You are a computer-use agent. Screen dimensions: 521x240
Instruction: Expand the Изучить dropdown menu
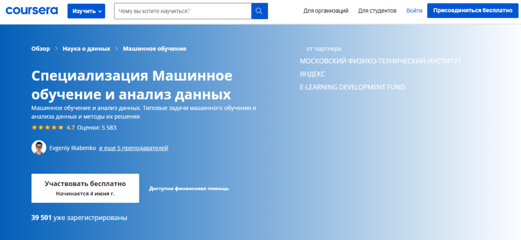86,11
